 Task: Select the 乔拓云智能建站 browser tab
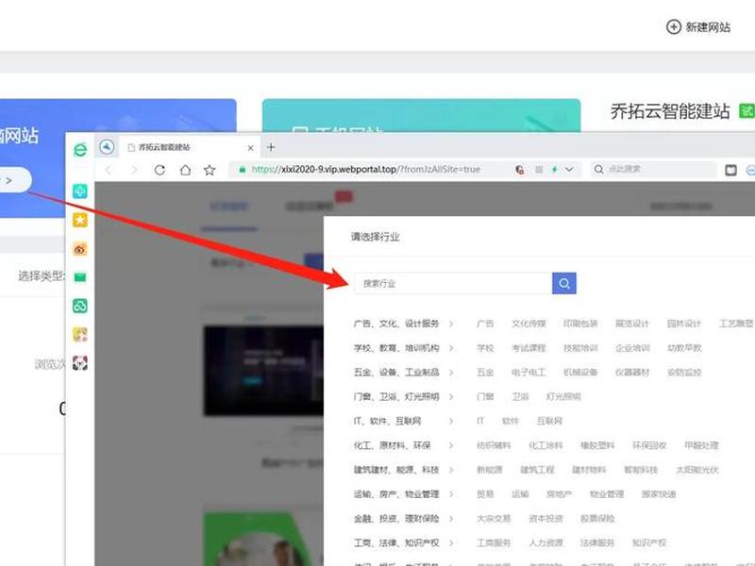(x=191, y=147)
